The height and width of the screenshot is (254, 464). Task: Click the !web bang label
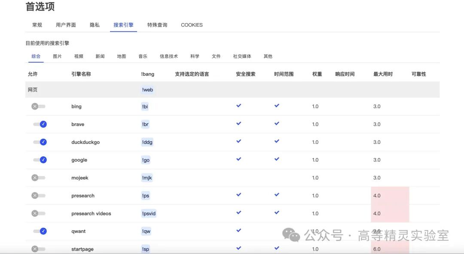pos(147,90)
